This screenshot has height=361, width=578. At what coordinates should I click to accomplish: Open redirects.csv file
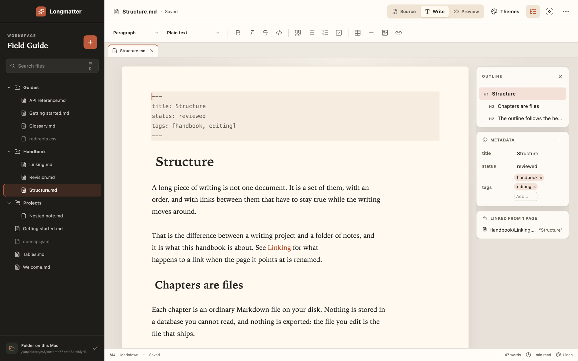pos(52,139)
